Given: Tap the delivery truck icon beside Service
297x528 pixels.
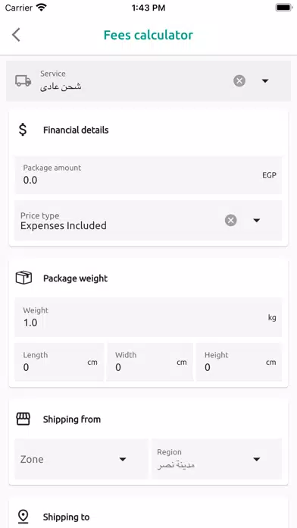Looking at the screenshot, I should tap(23, 81).
